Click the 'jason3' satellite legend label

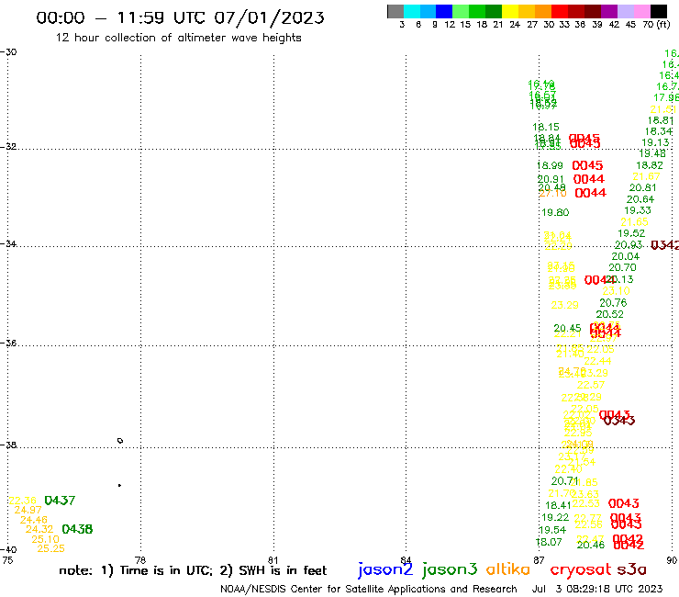[x=450, y=569]
